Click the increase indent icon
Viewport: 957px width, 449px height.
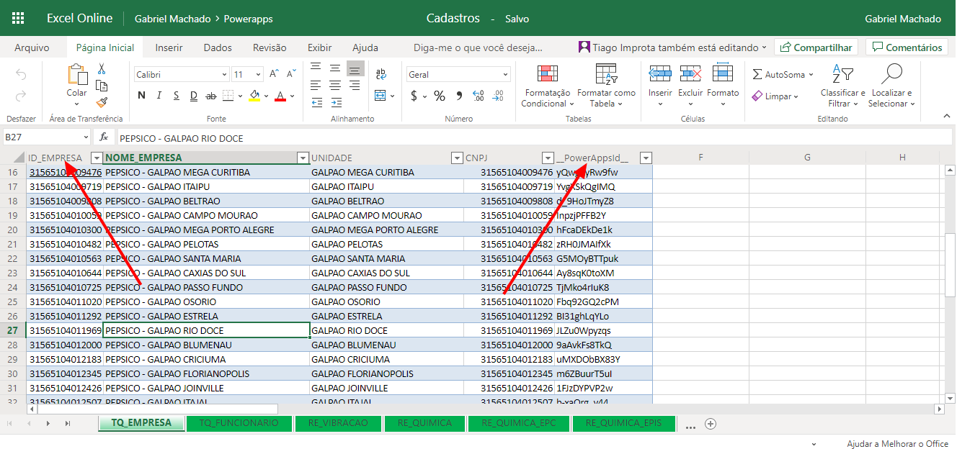click(x=335, y=101)
